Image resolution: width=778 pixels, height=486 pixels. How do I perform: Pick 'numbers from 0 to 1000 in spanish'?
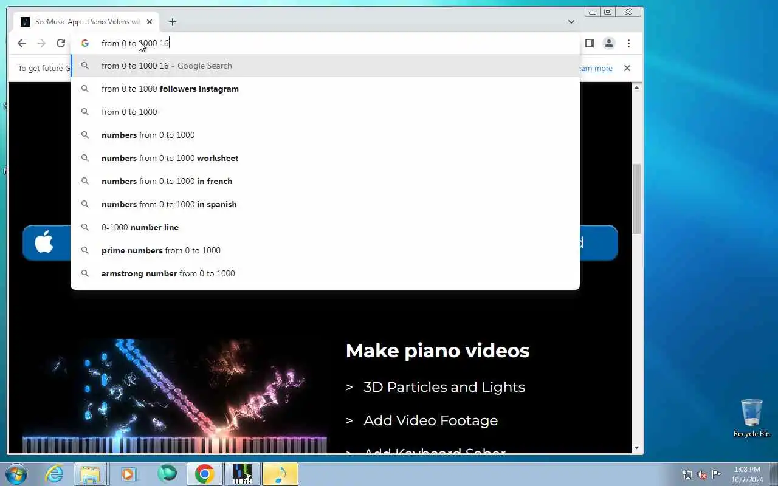point(325,204)
